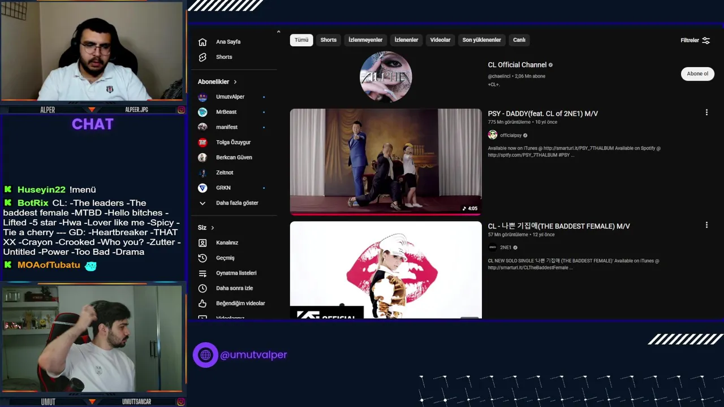
Task: Click the globe icon beside @umutvalper
Action: [x=205, y=355]
